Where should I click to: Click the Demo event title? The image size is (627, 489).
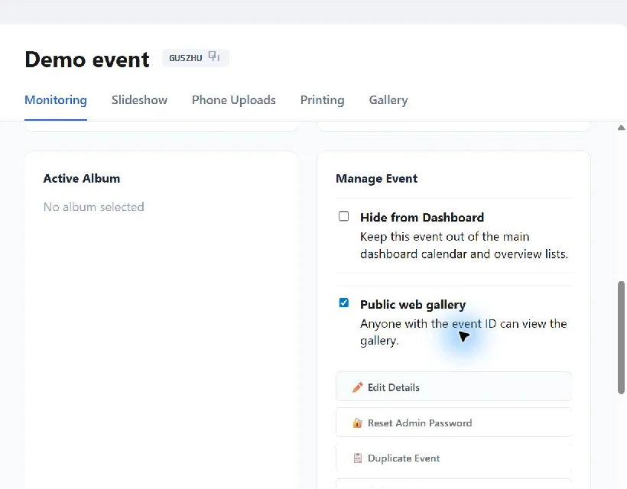[x=86, y=60]
